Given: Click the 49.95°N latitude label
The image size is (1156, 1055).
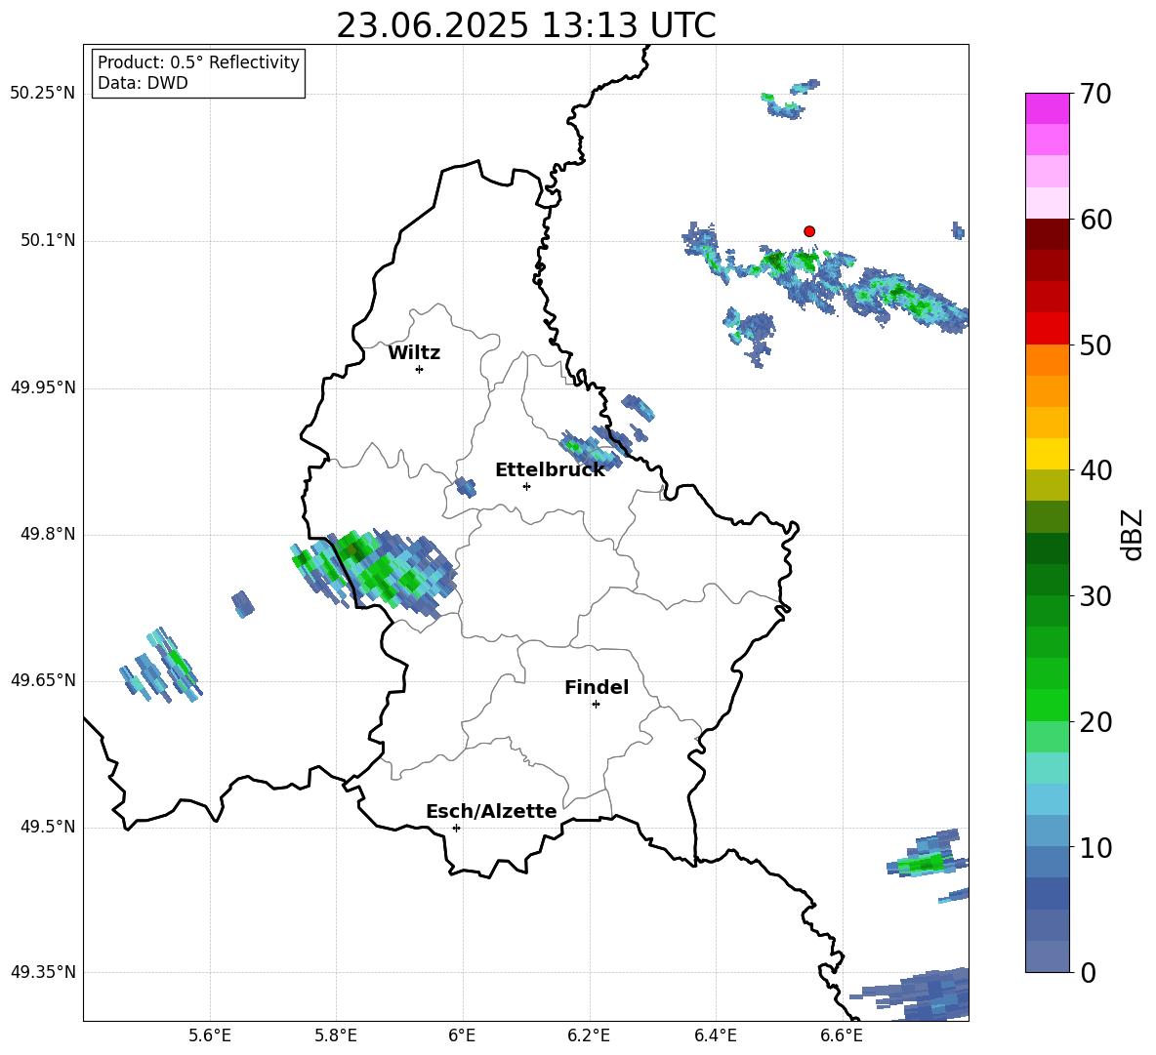Looking at the screenshot, I should click(x=42, y=387).
